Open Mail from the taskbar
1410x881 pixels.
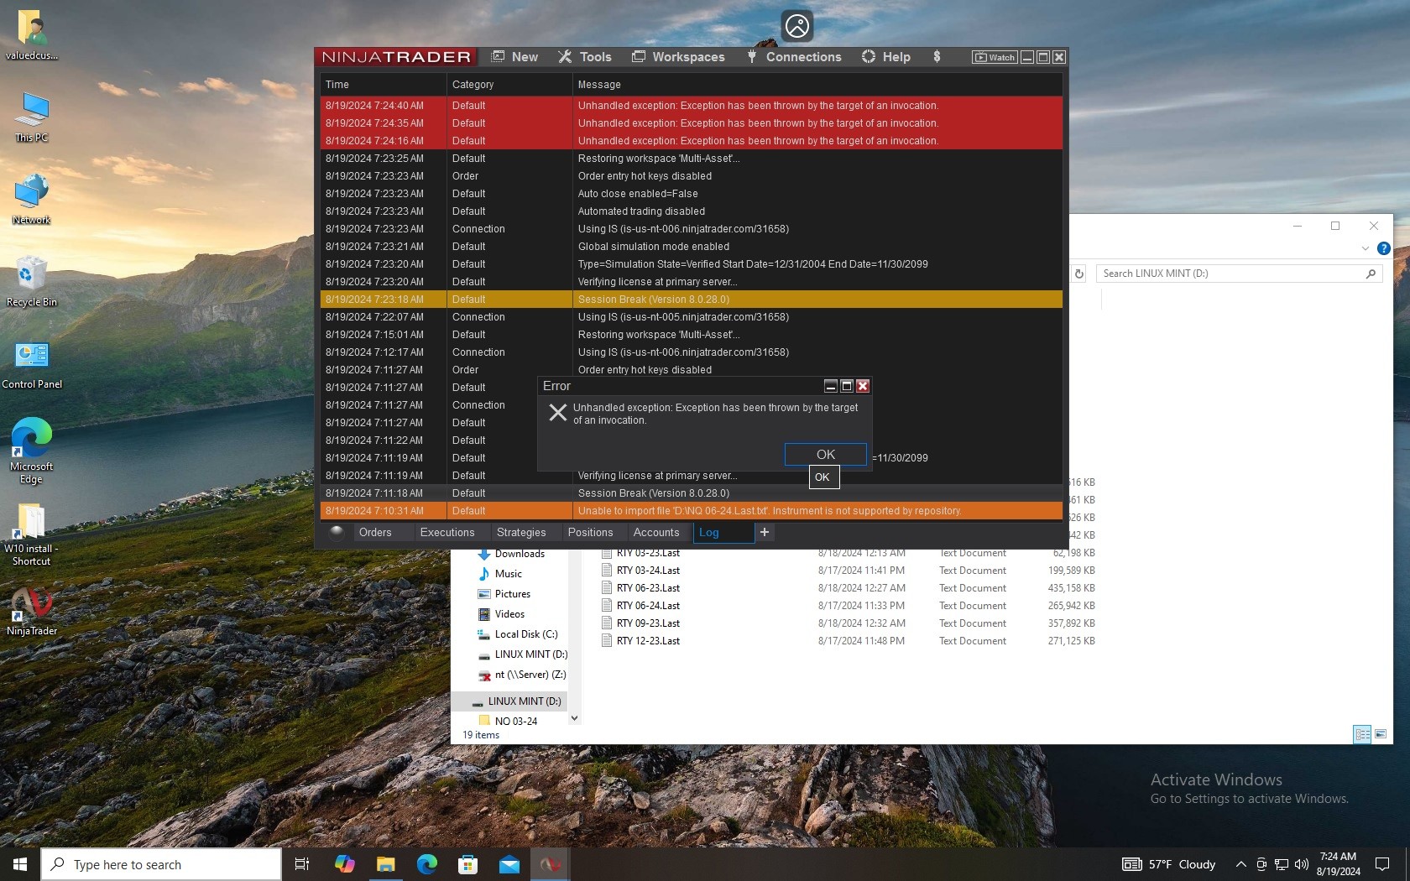[509, 864]
